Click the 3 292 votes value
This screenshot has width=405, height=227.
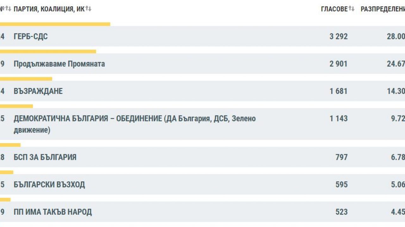point(339,37)
